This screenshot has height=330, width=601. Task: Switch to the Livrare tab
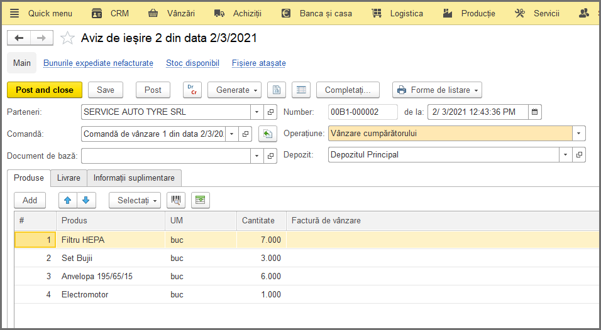[x=69, y=178]
